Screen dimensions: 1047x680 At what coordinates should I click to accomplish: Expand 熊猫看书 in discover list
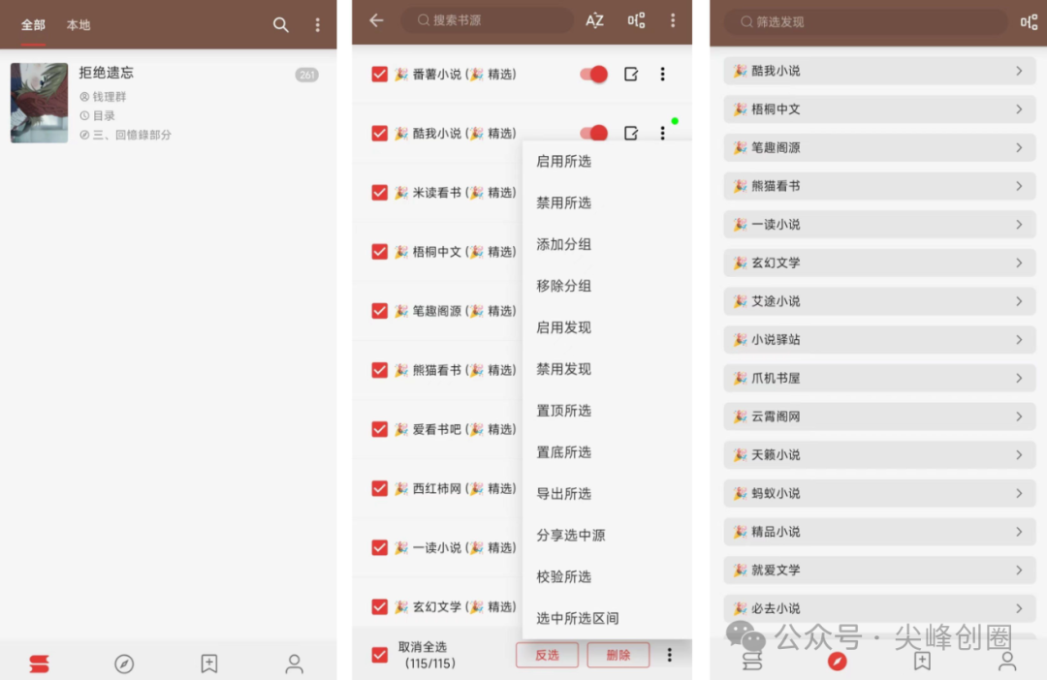tap(879, 186)
